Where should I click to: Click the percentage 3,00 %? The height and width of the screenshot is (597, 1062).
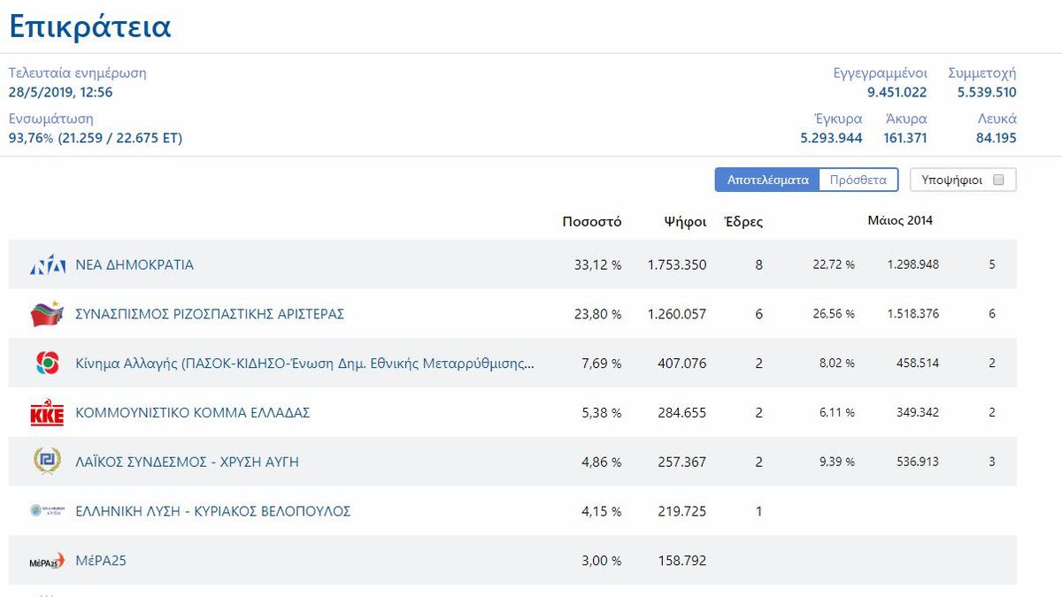coord(602,561)
